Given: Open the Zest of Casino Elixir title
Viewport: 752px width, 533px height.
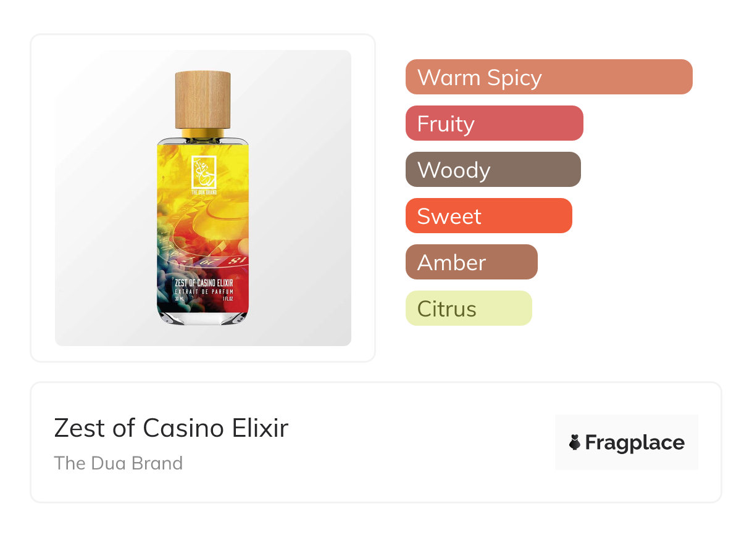Looking at the screenshot, I should [171, 428].
